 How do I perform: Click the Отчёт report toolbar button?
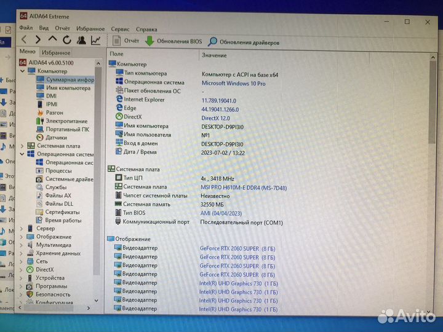pos(126,41)
